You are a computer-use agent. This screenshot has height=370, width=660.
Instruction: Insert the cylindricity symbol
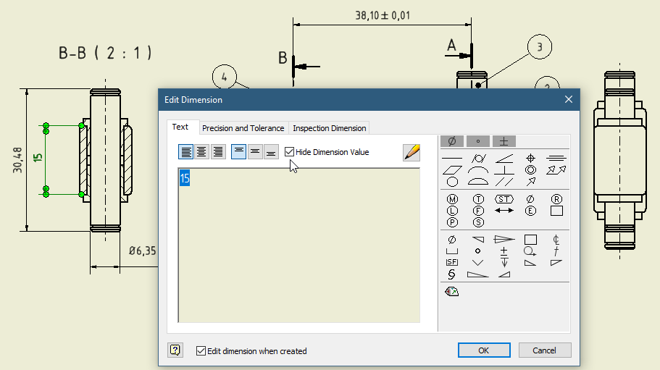[478, 158]
